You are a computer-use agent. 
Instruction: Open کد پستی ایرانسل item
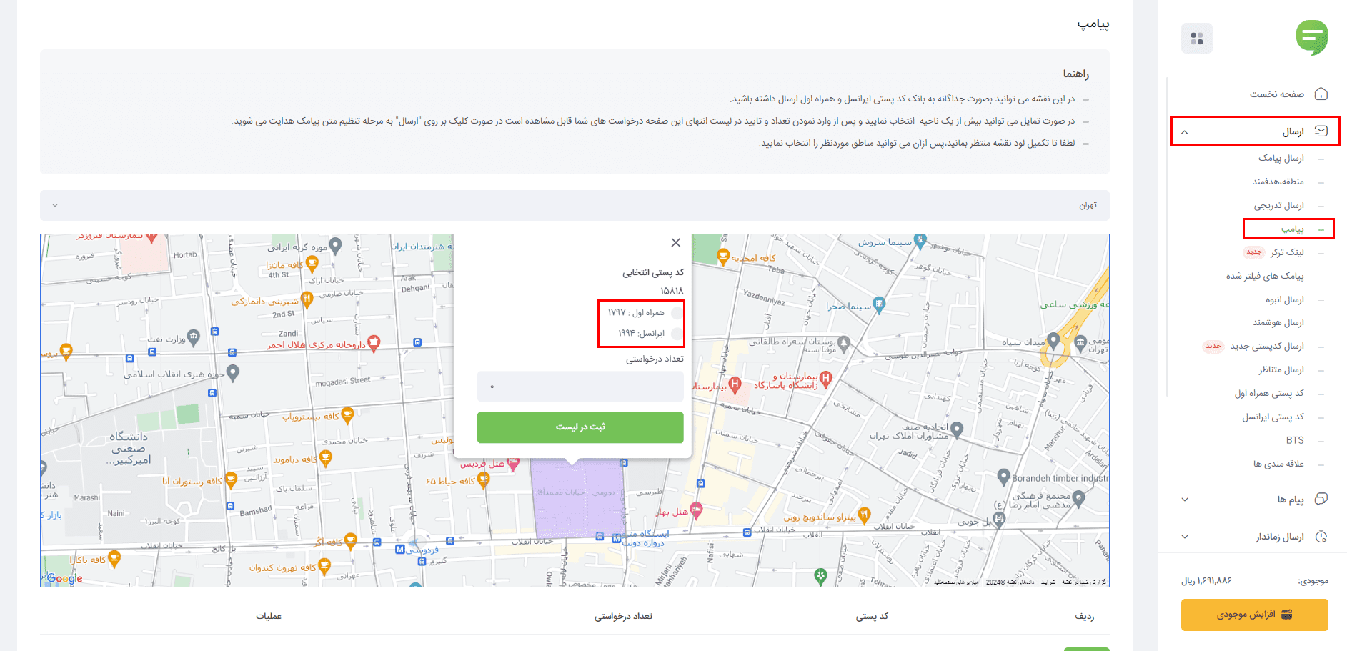pos(1273,417)
